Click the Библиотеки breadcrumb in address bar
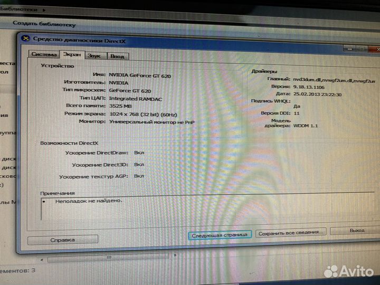Viewport: 380px width, 285px height. (x=20, y=9)
